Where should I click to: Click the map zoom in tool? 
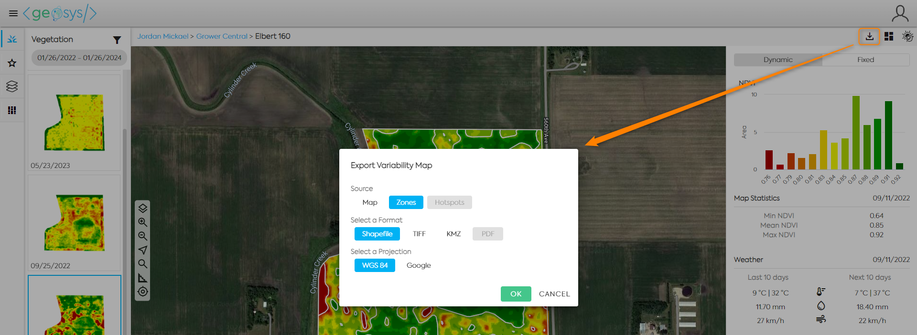142,222
